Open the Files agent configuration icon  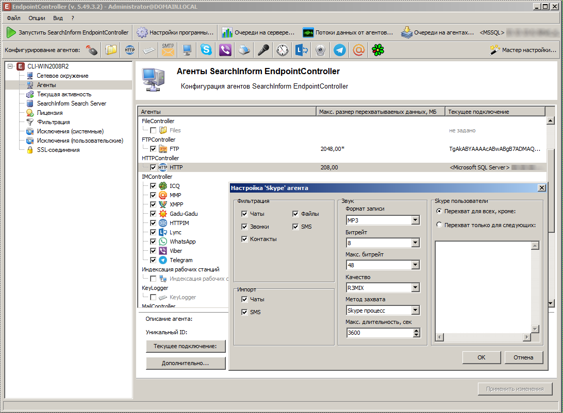coord(111,50)
